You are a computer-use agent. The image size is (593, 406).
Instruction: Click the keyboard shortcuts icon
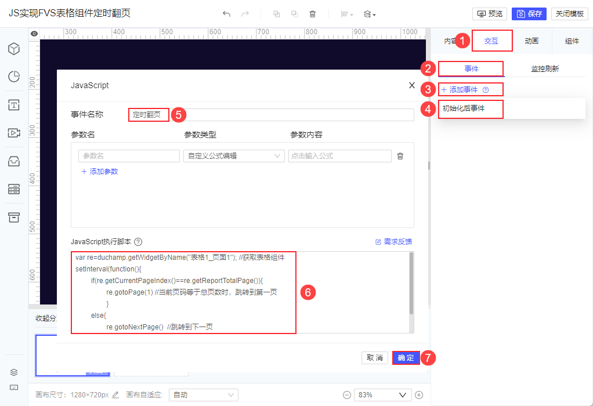(14, 387)
